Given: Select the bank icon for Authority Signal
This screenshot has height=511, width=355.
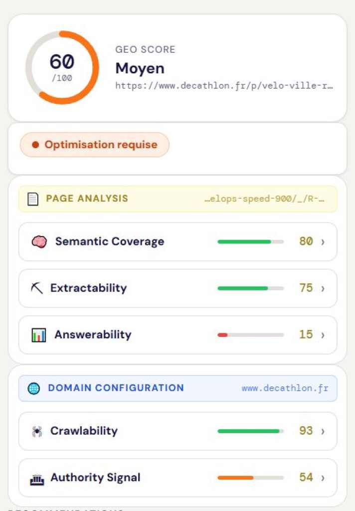Looking at the screenshot, I should (37, 478).
